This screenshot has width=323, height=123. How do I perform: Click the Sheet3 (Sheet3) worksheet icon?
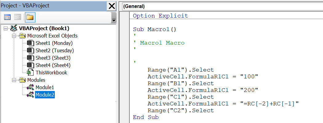pyautogui.click(x=30, y=58)
